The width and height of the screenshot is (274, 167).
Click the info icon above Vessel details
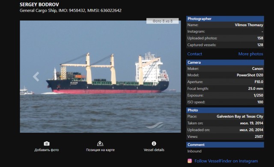click(154, 143)
